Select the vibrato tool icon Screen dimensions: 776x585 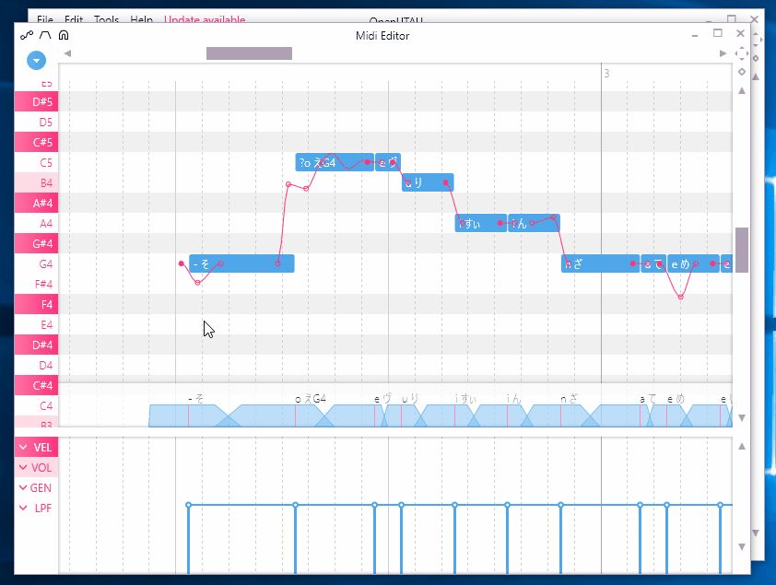(x=63, y=35)
